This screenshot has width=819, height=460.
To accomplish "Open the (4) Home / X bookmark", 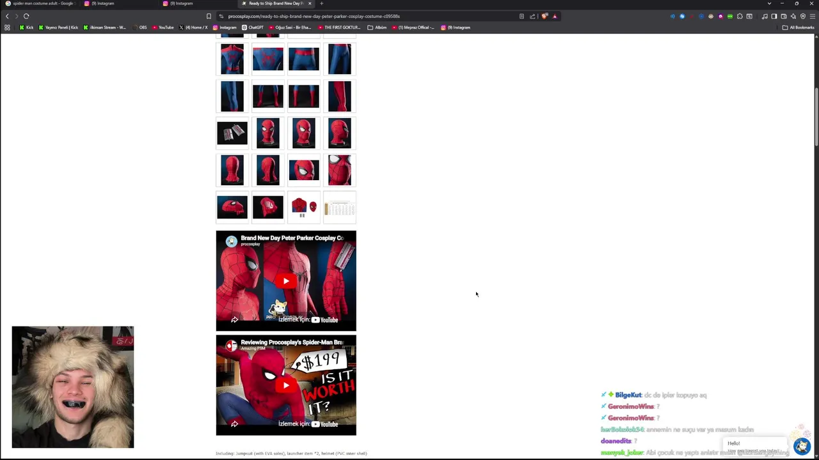I will [193, 27].
